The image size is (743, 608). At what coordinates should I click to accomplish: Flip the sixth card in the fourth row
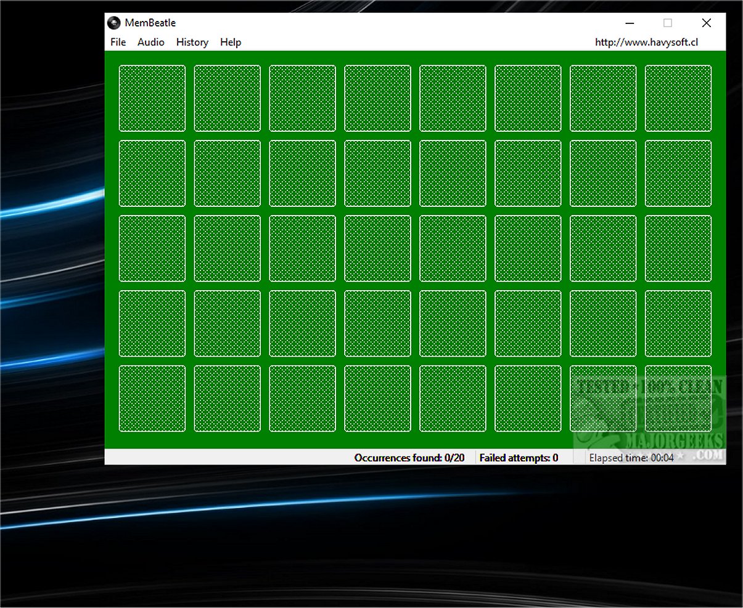click(x=528, y=323)
